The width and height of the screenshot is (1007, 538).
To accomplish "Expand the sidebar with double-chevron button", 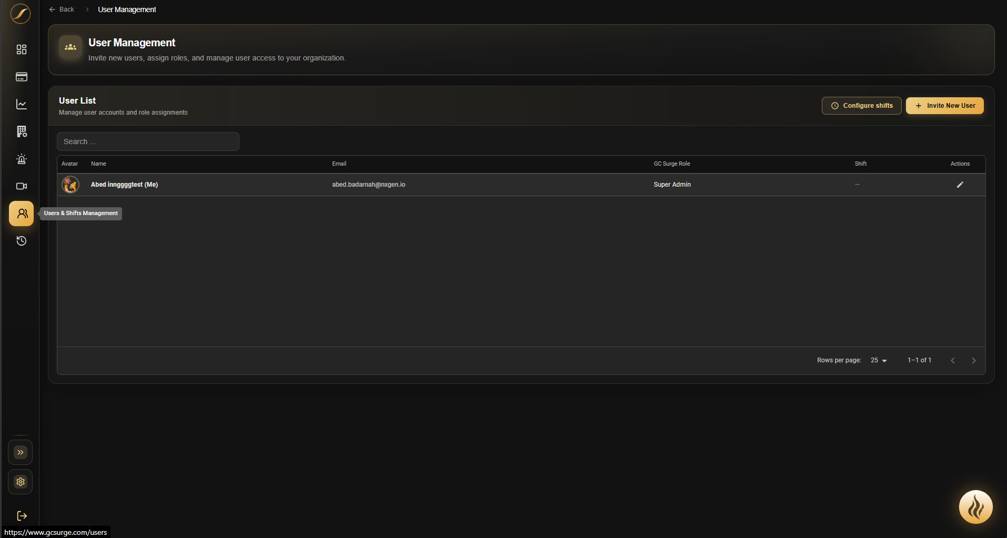I will click(21, 452).
